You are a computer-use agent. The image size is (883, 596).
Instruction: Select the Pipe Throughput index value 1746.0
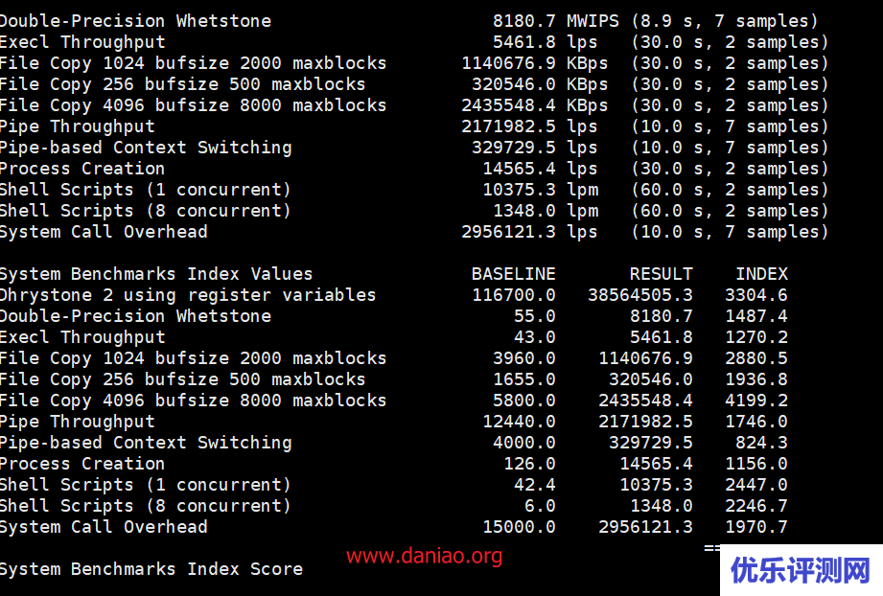(x=755, y=422)
